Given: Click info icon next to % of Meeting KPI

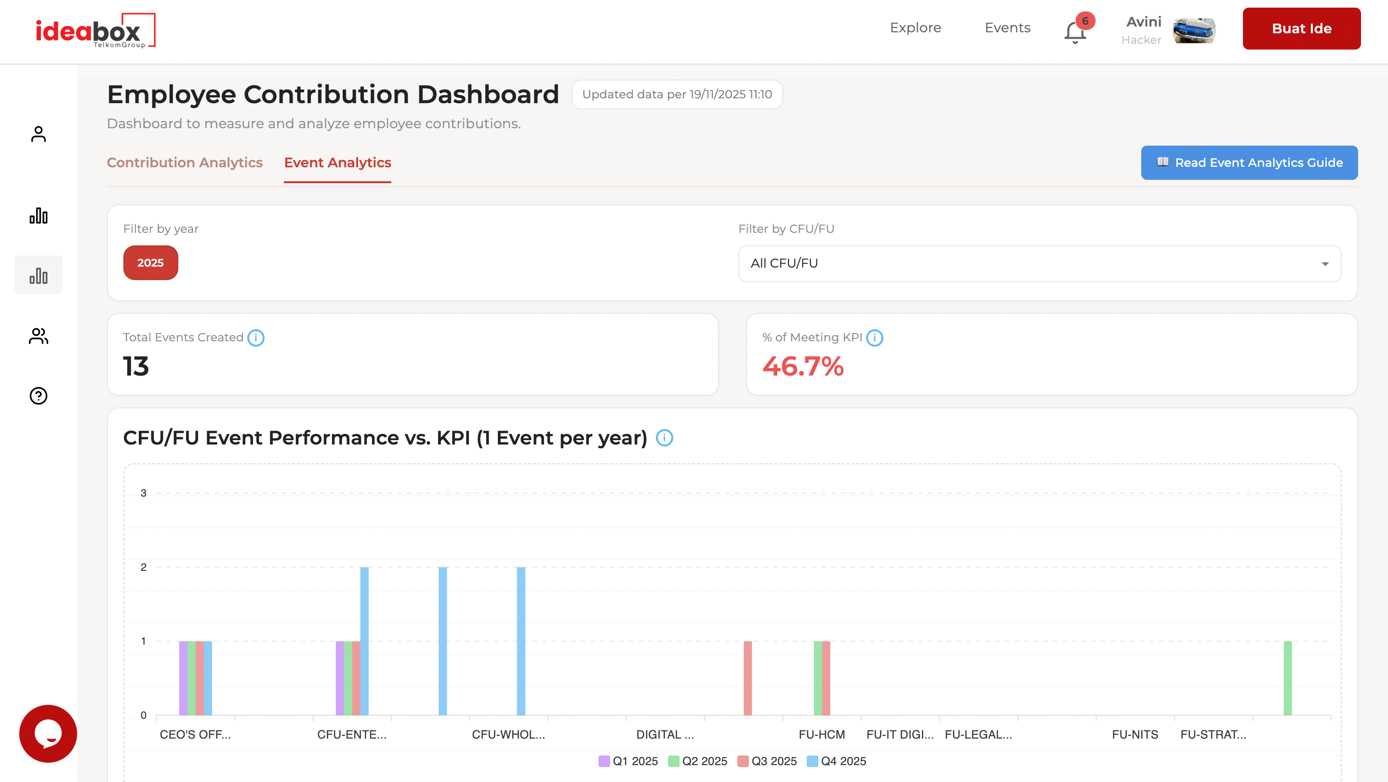Looking at the screenshot, I should [874, 338].
